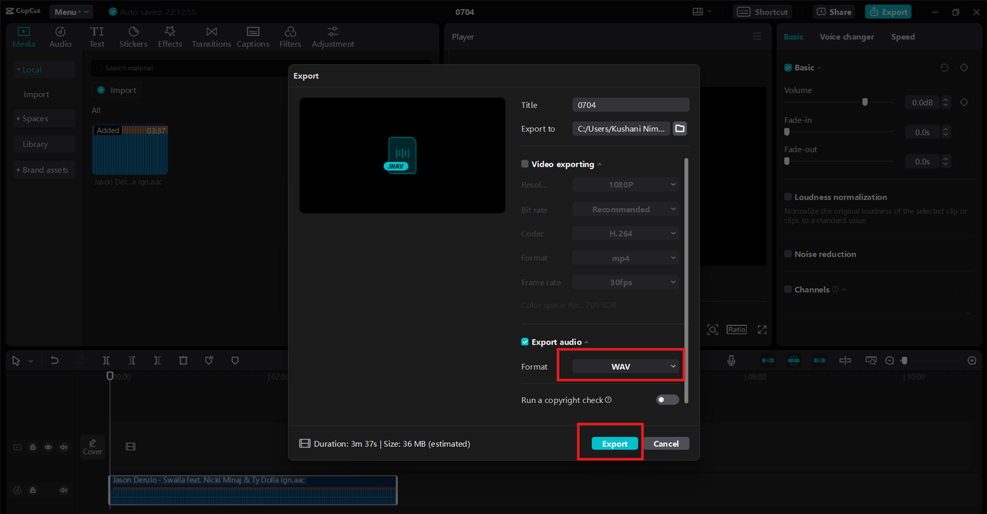This screenshot has height=514, width=987.
Task: Click the layout icon in title bar
Action: (698, 12)
